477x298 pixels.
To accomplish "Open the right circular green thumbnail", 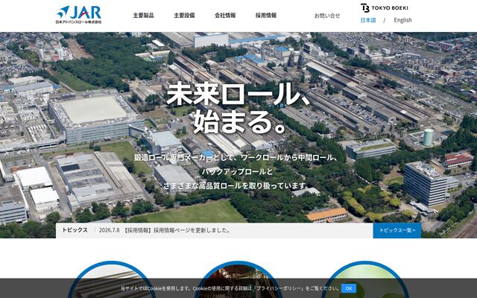I will click(x=364, y=280).
